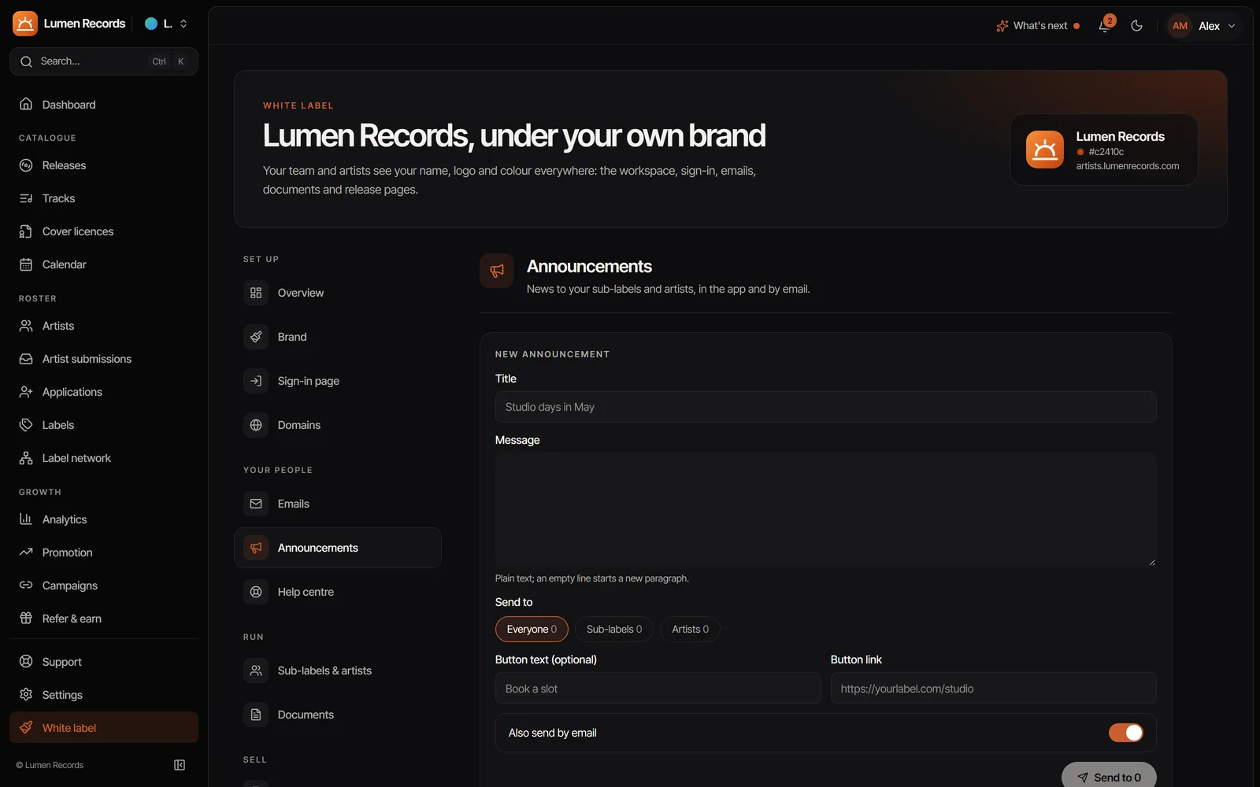Click the Analytics chart icon
The height and width of the screenshot is (787, 1260).
[26, 519]
